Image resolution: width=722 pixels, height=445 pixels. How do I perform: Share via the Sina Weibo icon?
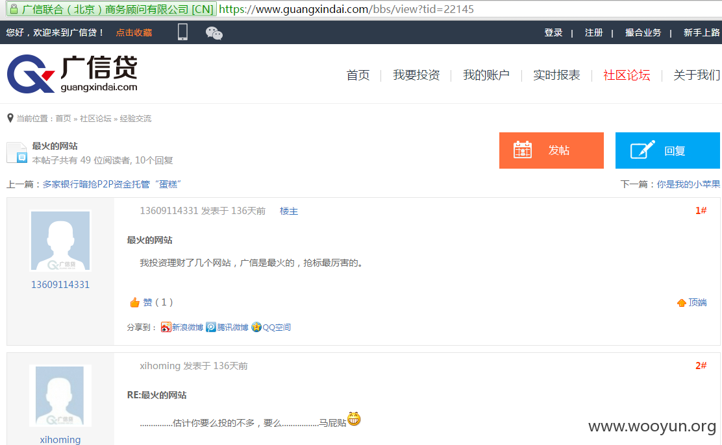pyautogui.click(x=166, y=327)
